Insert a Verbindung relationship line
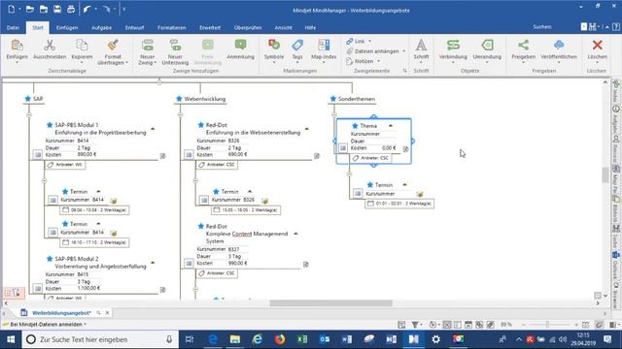This screenshot has height=349, width=622. (453, 46)
